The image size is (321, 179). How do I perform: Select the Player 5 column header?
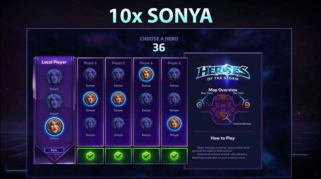pos(174,63)
